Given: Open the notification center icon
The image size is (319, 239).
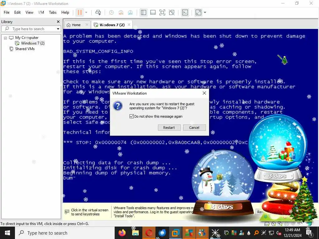Looking at the screenshot, I should [x=309, y=233].
